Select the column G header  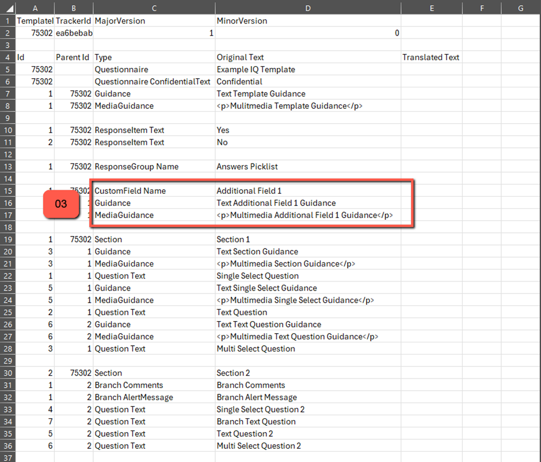(x=520, y=8)
